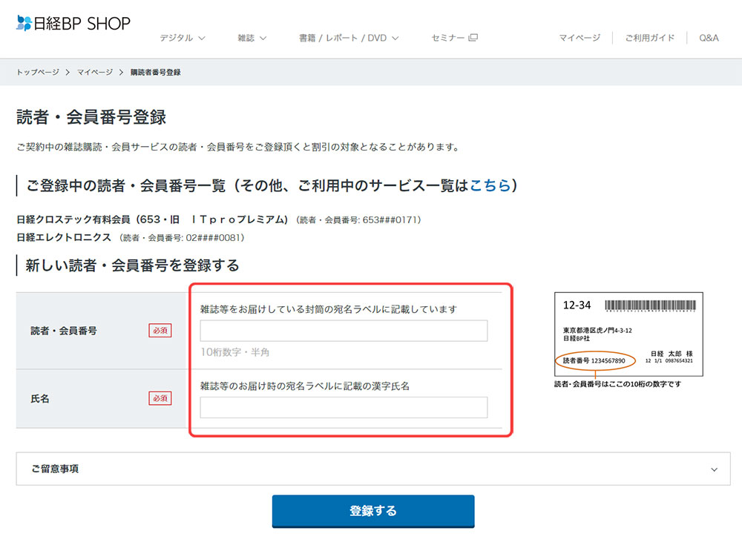Click 読者・会員番号はここの10桁の数字です caption
The height and width of the screenshot is (545, 742).
click(617, 384)
